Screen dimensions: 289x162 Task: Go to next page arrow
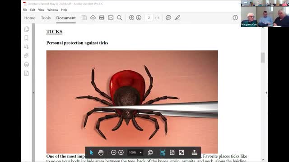coord(139,18)
